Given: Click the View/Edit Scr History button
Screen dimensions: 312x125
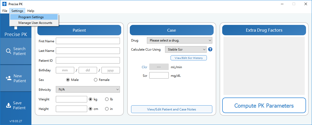Looking at the screenshot, I should pyautogui.click(x=188, y=58).
